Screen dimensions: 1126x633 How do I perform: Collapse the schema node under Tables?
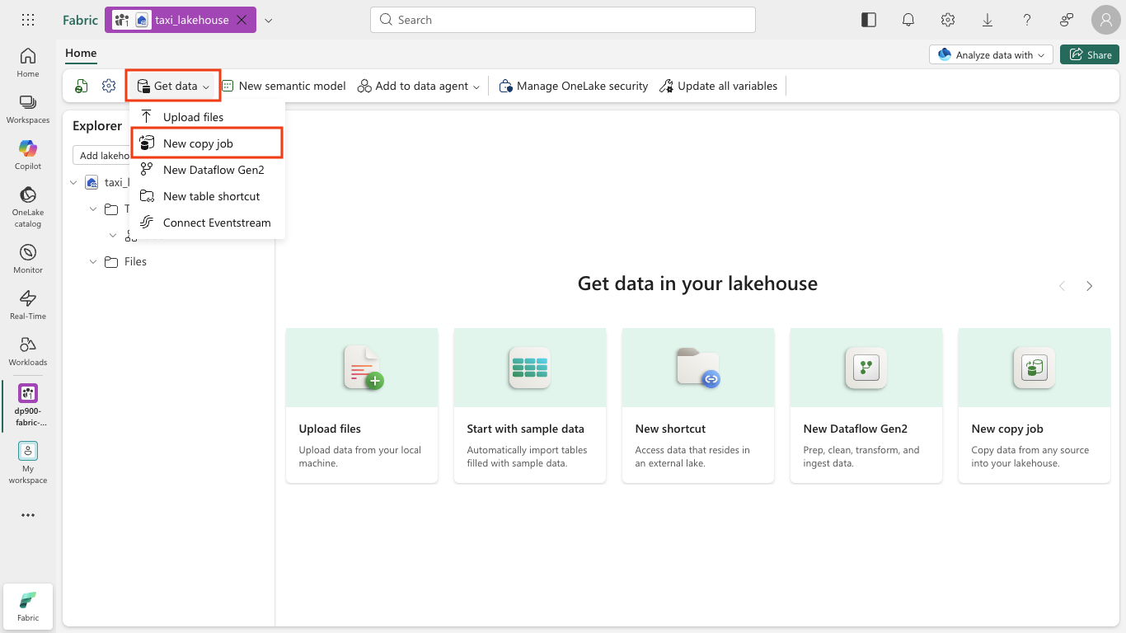click(113, 236)
